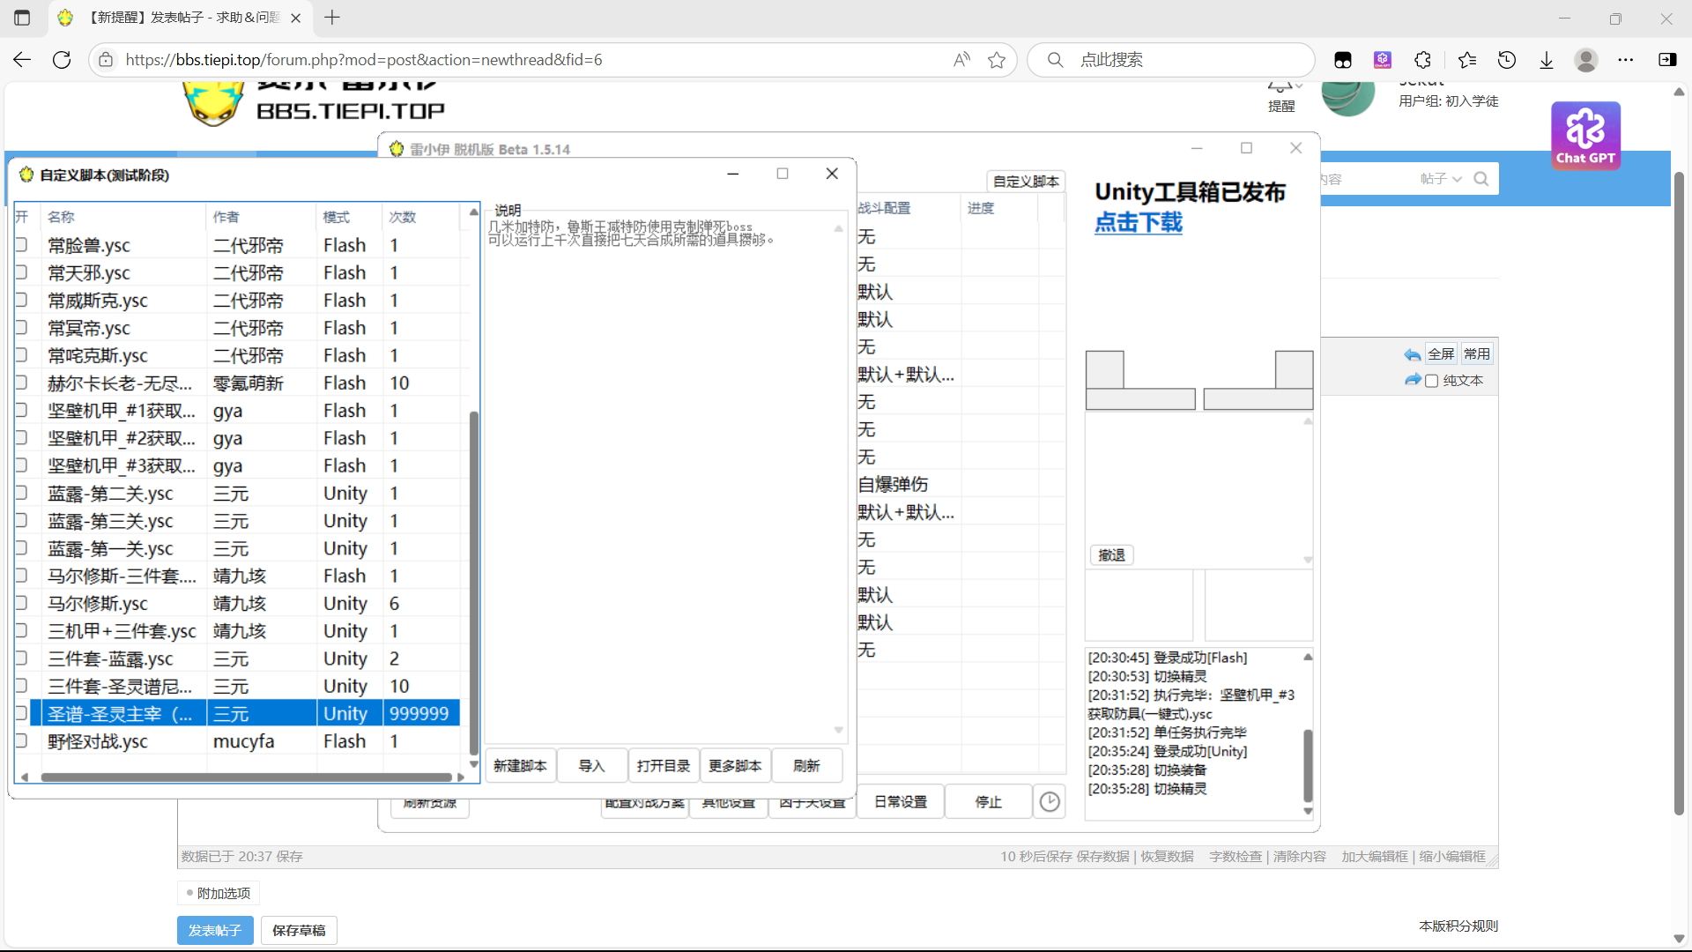This screenshot has height=952, width=1692.
Task: Reload the page with refresh icon
Action: (x=62, y=60)
